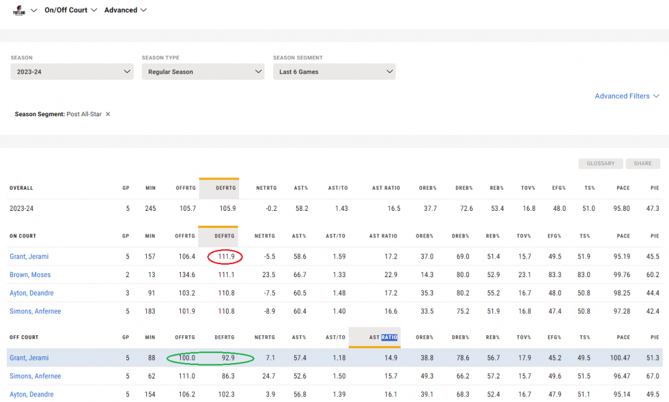Open the Advanced stats type dropdown
669x402 pixels.
pos(125,11)
